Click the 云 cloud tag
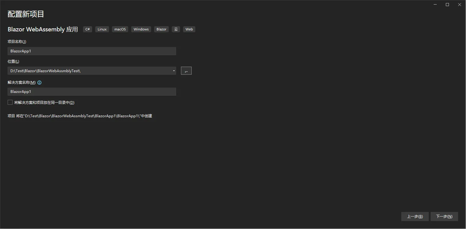The image size is (466, 229). 176,29
